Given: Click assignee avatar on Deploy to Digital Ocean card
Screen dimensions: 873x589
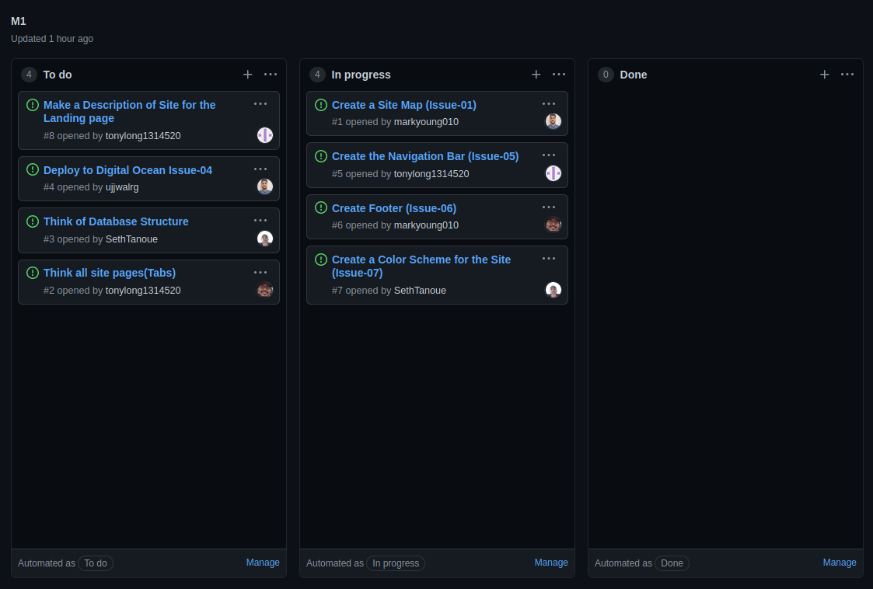Looking at the screenshot, I should tap(265, 186).
